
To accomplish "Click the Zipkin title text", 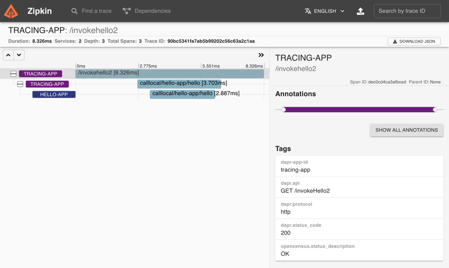I will pyautogui.click(x=40, y=11).
